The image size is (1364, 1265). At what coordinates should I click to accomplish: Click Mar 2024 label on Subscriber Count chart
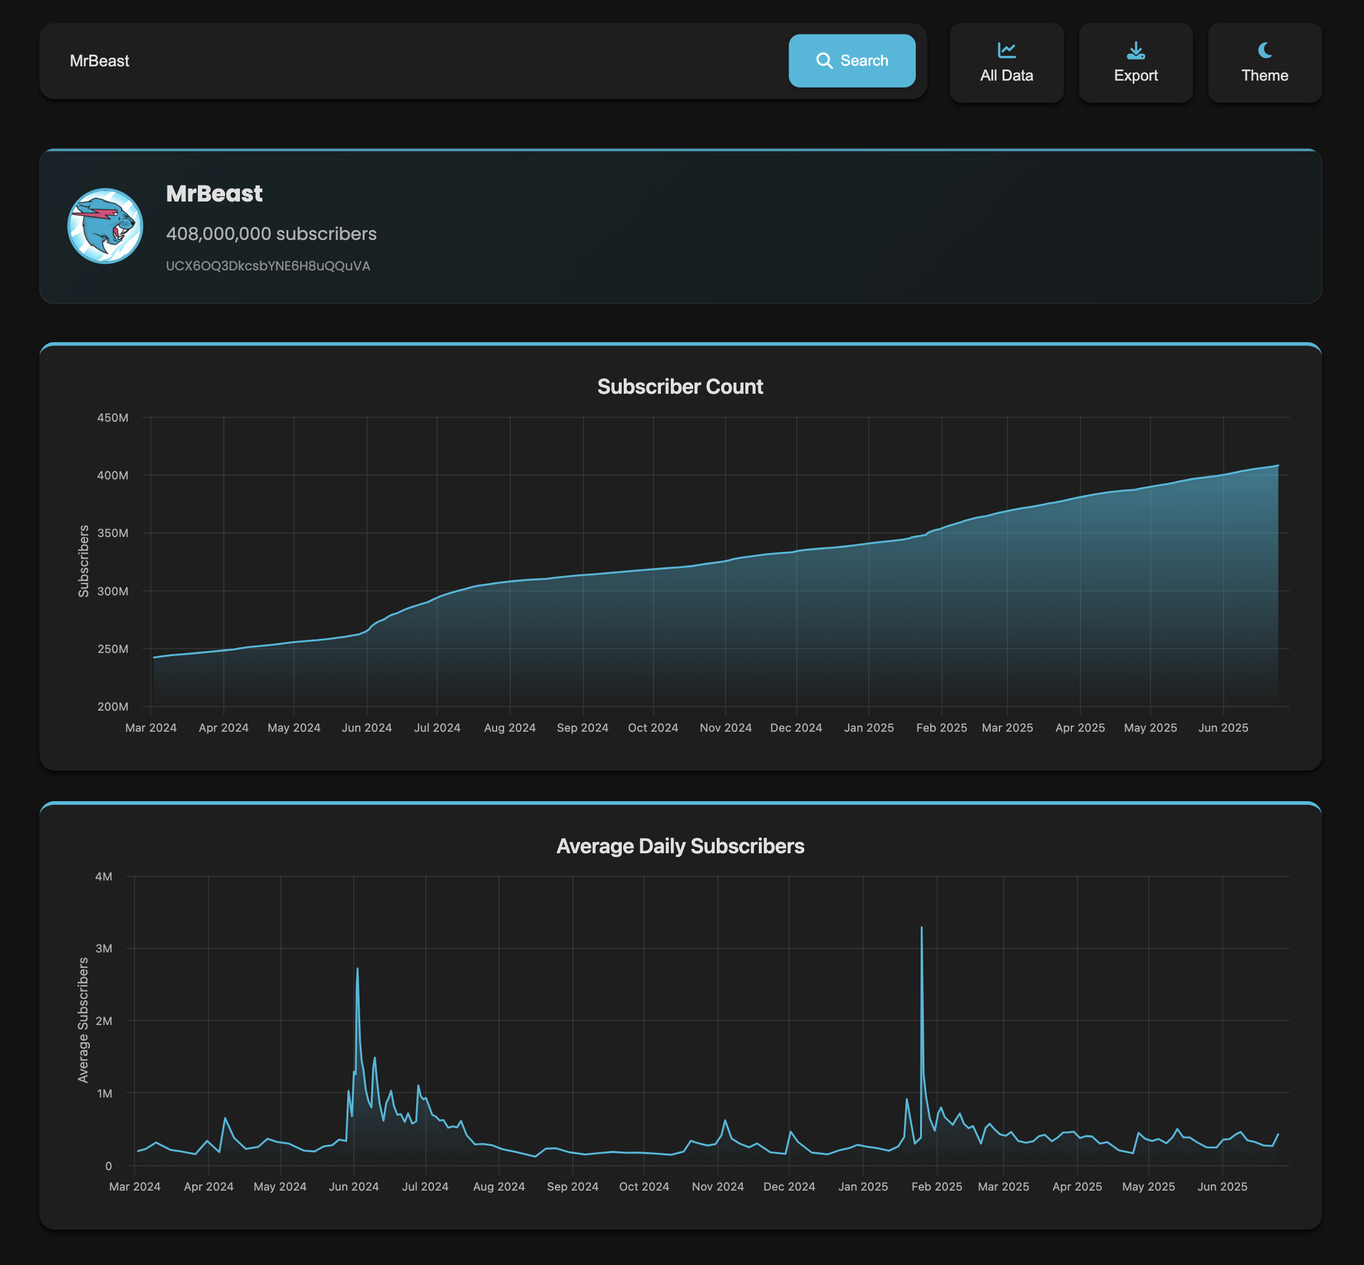pos(151,727)
